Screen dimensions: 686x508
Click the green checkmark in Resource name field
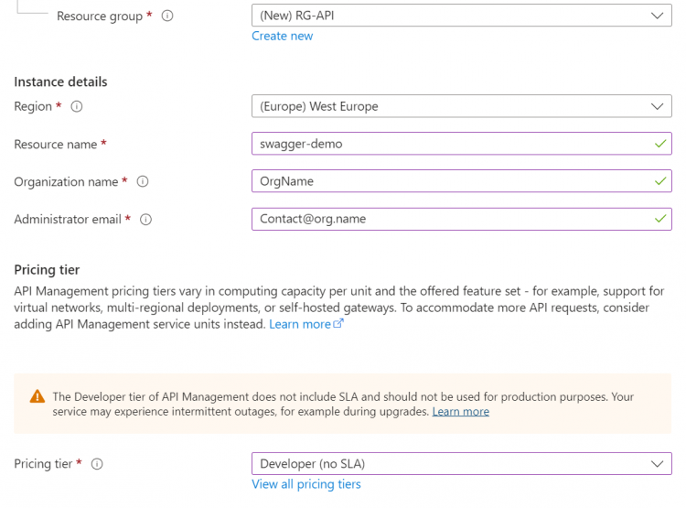tap(660, 144)
